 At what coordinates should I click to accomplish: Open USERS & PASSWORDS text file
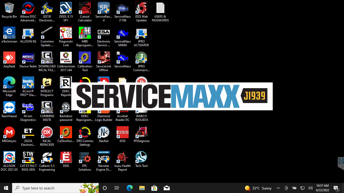[160, 12]
